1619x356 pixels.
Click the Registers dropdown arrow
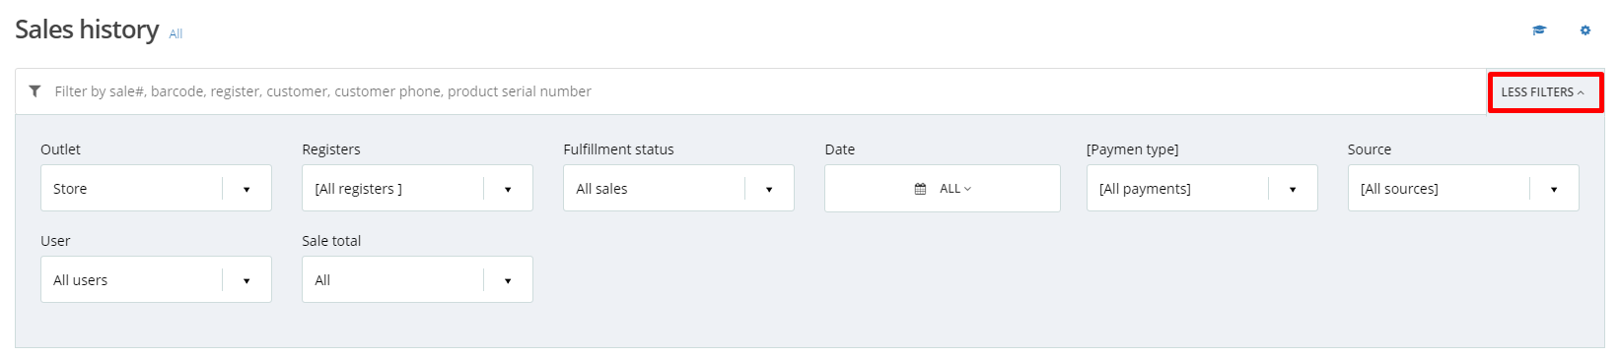pos(508,189)
